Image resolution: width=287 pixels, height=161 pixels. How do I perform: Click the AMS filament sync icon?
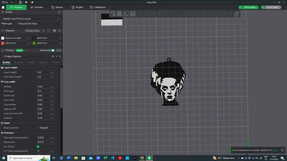click(55, 31)
